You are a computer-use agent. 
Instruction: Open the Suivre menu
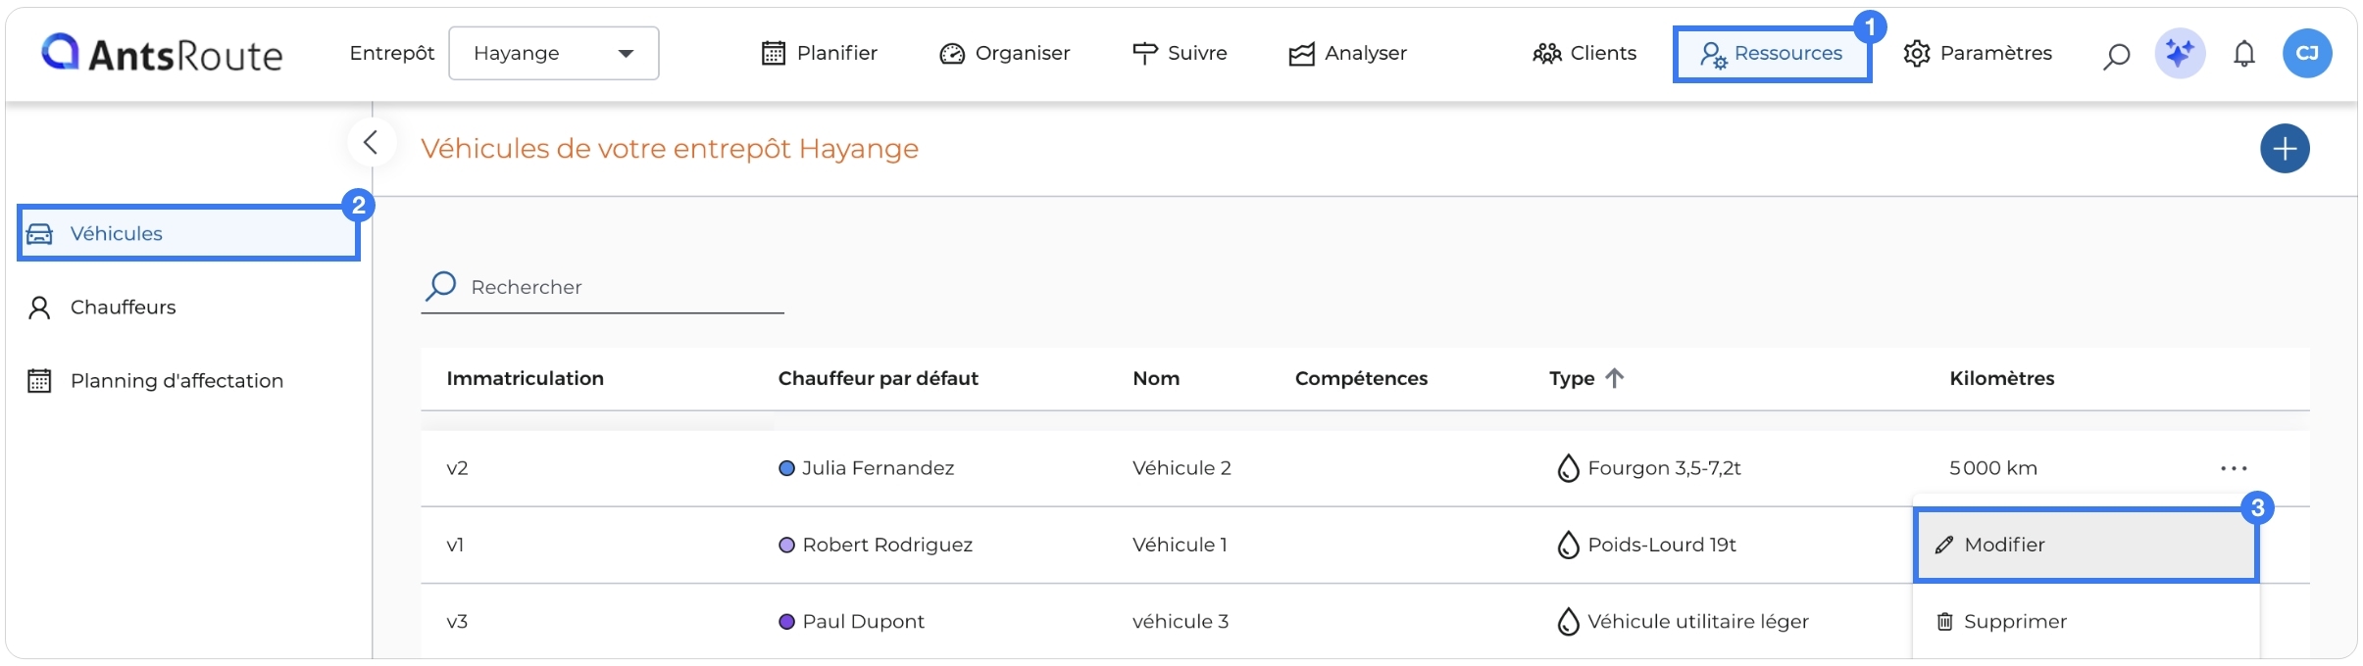point(1180,53)
